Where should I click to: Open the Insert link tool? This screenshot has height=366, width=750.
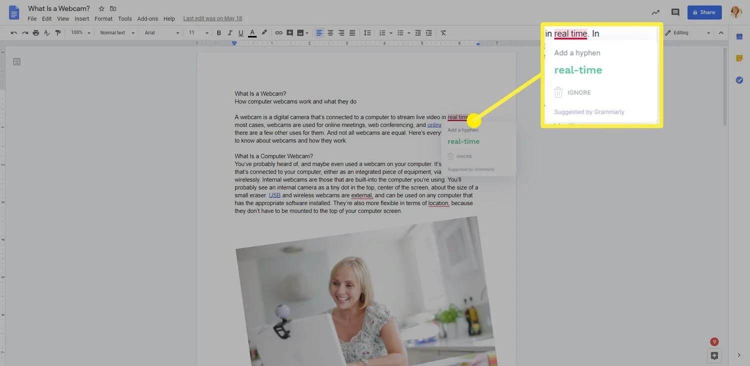[x=278, y=32]
